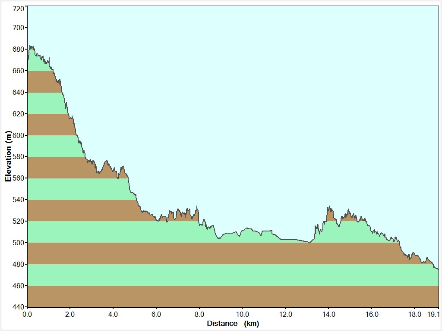Click the 6.0 distance axis label
Image resolution: width=442 pixels, height=331 pixels.
pyautogui.click(x=156, y=314)
